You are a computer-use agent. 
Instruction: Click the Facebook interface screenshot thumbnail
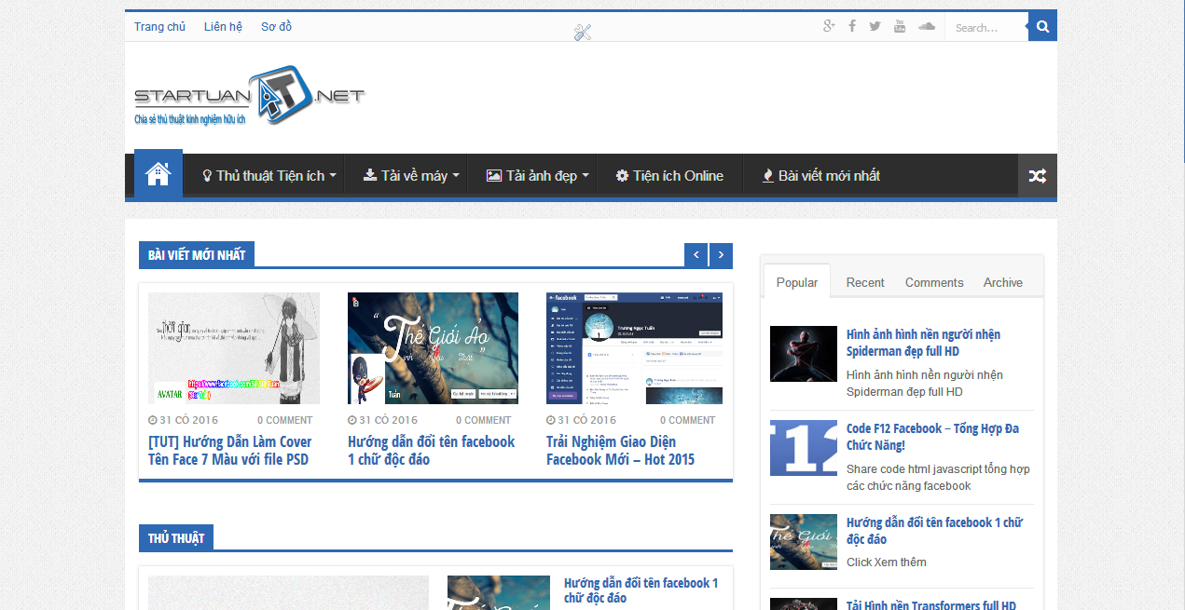tap(634, 348)
